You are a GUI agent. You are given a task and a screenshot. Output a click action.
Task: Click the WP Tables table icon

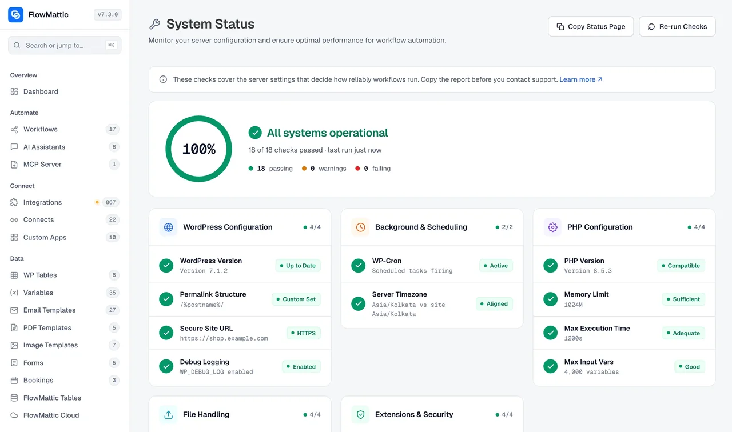pos(14,275)
